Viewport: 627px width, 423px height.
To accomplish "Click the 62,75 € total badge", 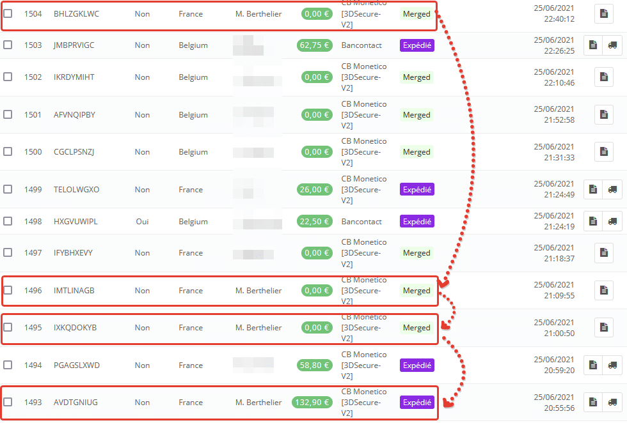I will pyautogui.click(x=315, y=45).
